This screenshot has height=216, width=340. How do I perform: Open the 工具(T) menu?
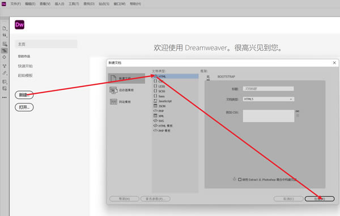pos(74,4)
